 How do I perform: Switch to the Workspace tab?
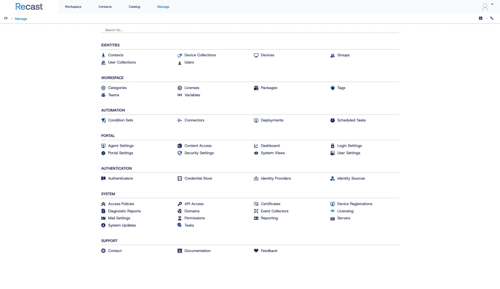73,7
